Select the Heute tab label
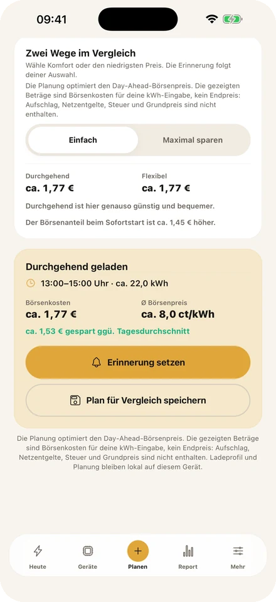 pyautogui.click(x=38, y=567)
